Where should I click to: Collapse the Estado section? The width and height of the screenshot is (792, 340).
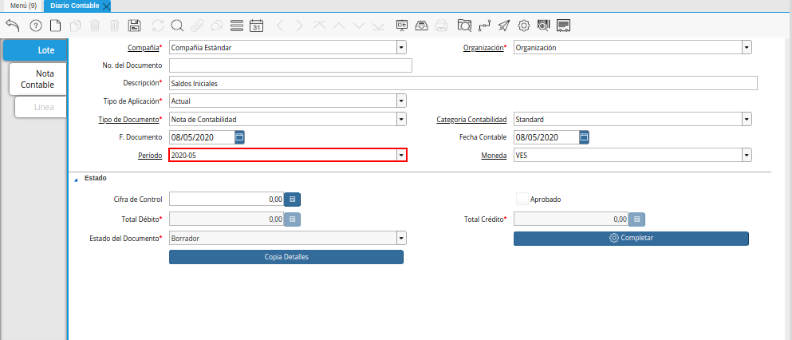(x=77, y=179)
